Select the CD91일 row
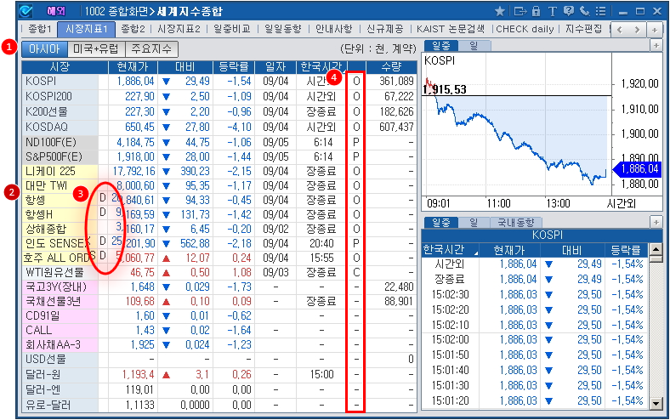 [219, 315]
